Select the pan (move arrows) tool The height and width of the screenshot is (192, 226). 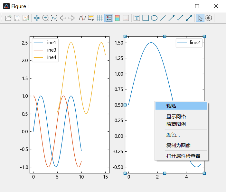[37, 18]
